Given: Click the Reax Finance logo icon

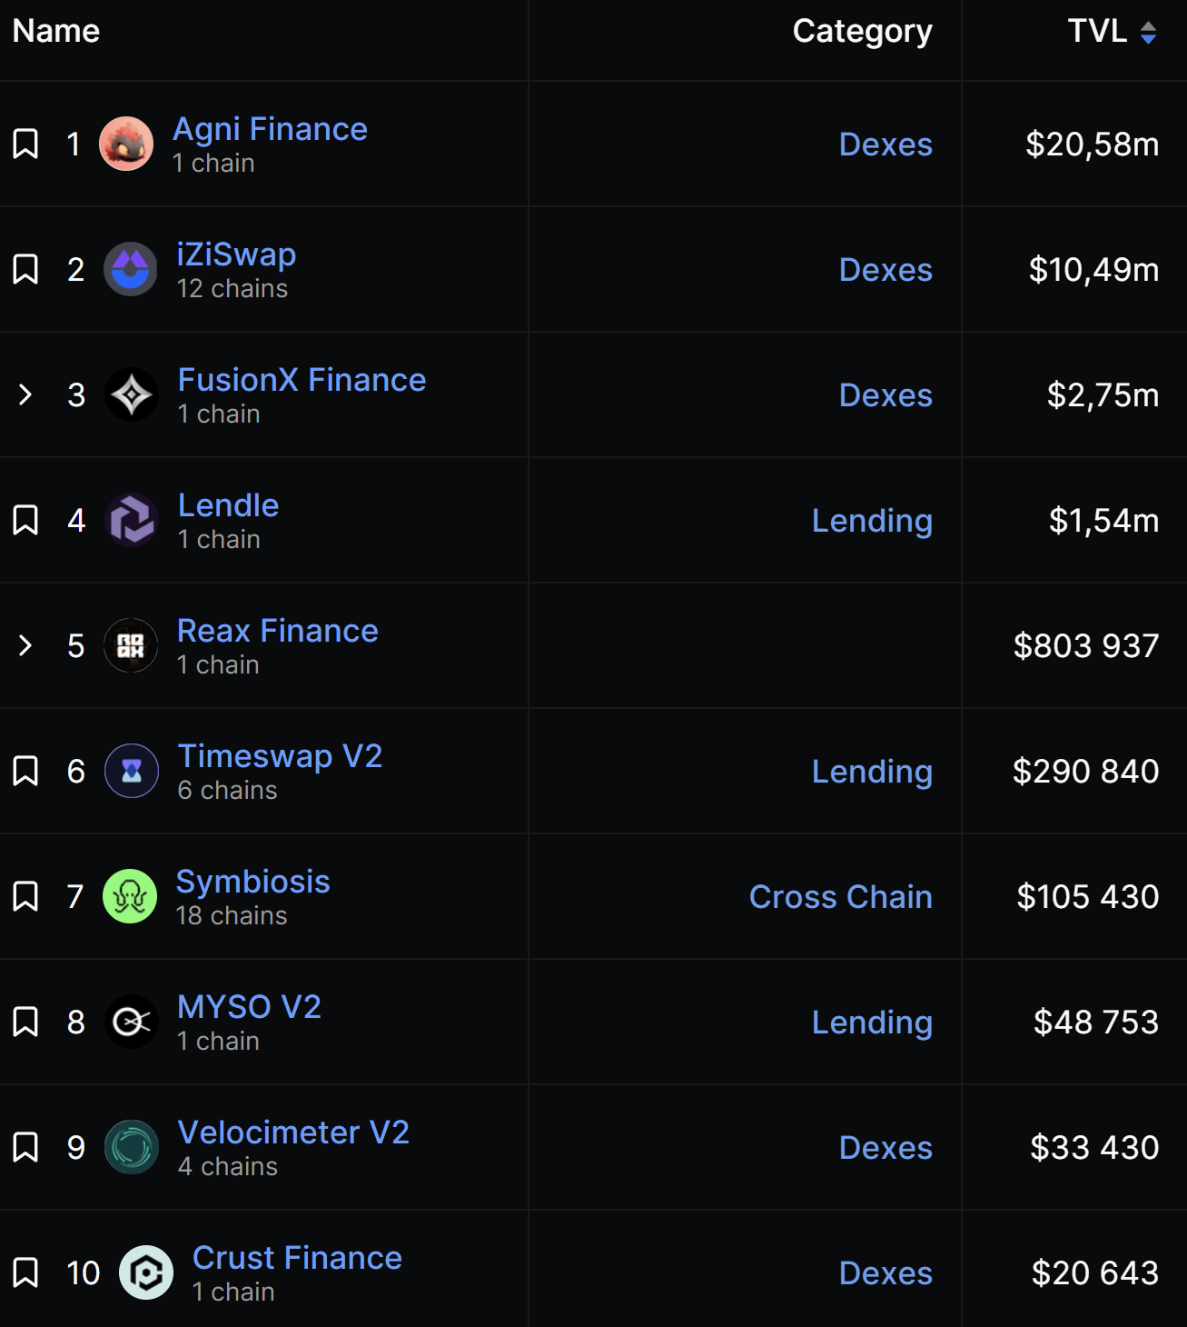Looking at the screenshot, I should pos(131,645).
